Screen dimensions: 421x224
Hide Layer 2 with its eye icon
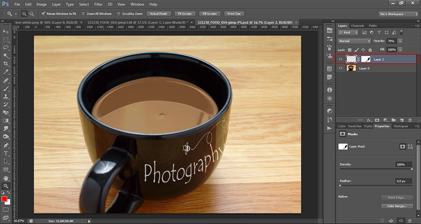click(x=341, y=60)
